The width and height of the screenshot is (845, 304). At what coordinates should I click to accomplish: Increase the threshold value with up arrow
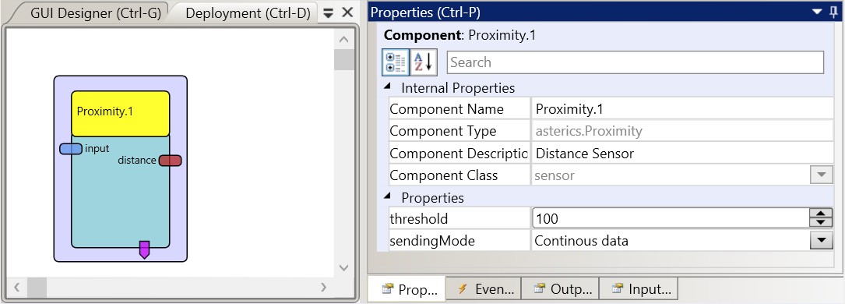pyautogui.click(x=821, y=214)
